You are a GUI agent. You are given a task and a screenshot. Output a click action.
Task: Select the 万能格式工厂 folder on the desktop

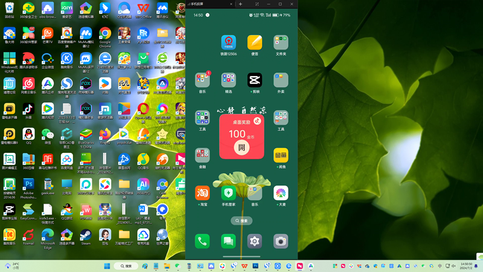[124, 237]
